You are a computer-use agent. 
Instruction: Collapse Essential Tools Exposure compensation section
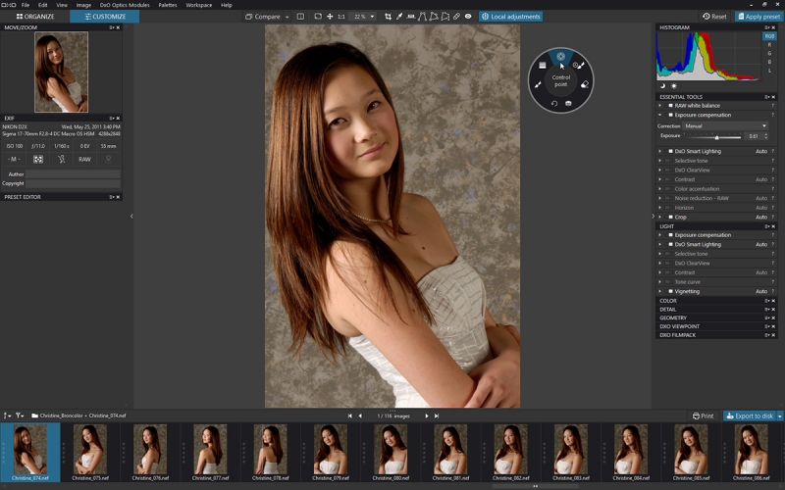click(x=659, y=115)
